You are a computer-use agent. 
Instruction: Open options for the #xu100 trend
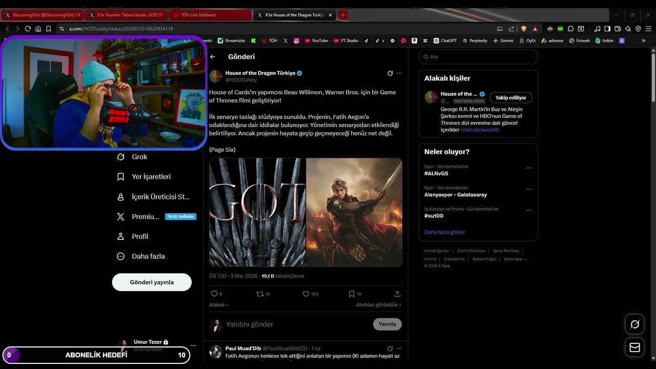coord(529,210)
